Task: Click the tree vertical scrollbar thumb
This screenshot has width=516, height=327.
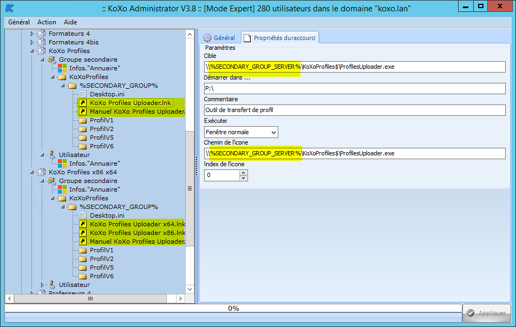Action: [x=190, y=188]
